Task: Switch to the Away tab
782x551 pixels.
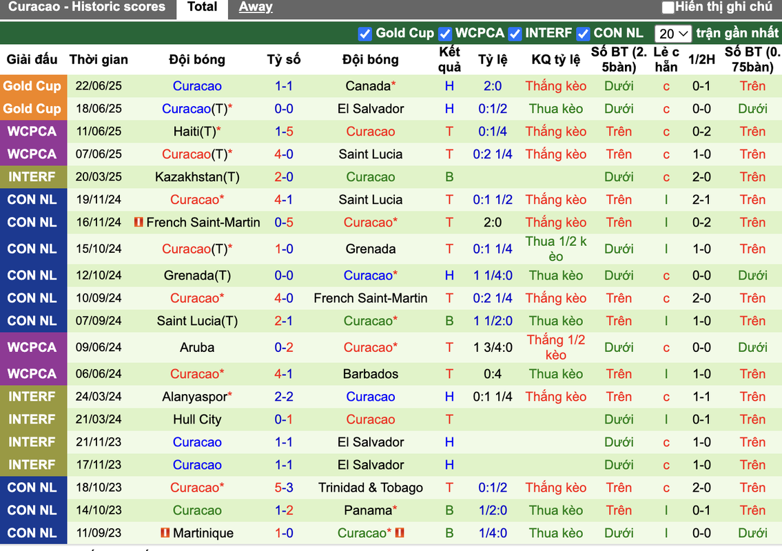Action: pos(256,7)
